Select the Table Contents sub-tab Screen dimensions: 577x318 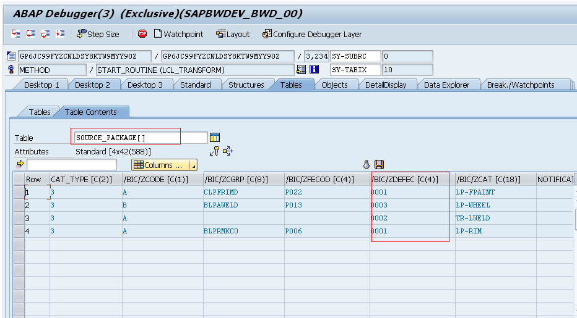click(90, 112)
